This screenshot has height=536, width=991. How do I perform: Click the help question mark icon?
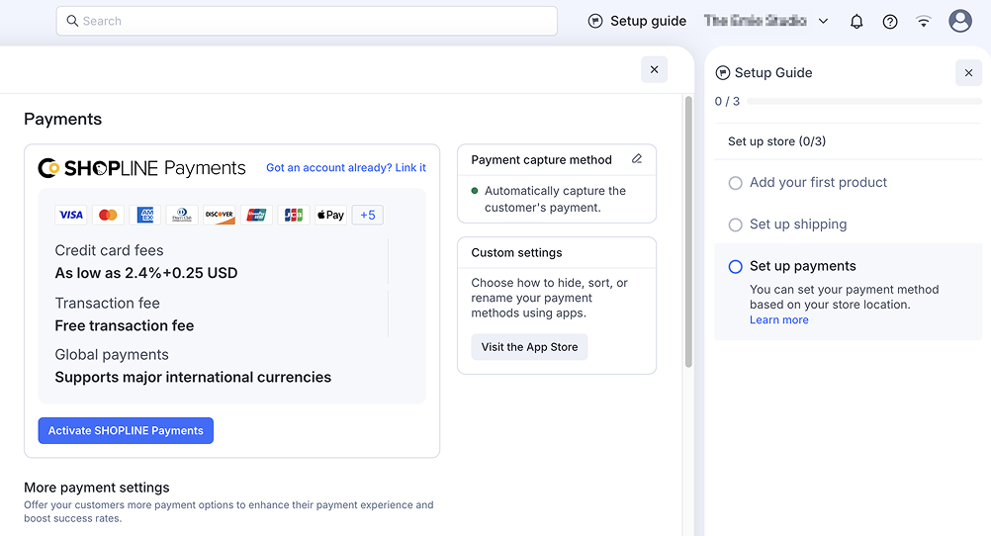pyautogui.click(x=890, y=21)
